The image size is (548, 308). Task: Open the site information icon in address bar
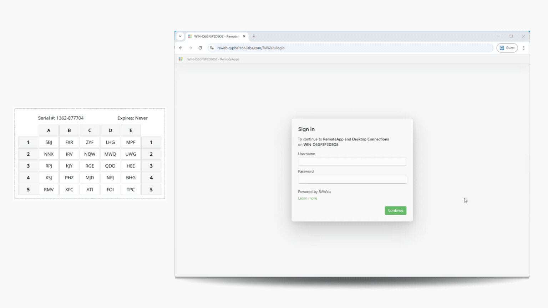pos(212,48)
